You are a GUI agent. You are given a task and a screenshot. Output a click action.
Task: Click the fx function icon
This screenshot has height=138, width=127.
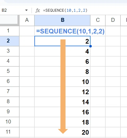coord(38,10)
